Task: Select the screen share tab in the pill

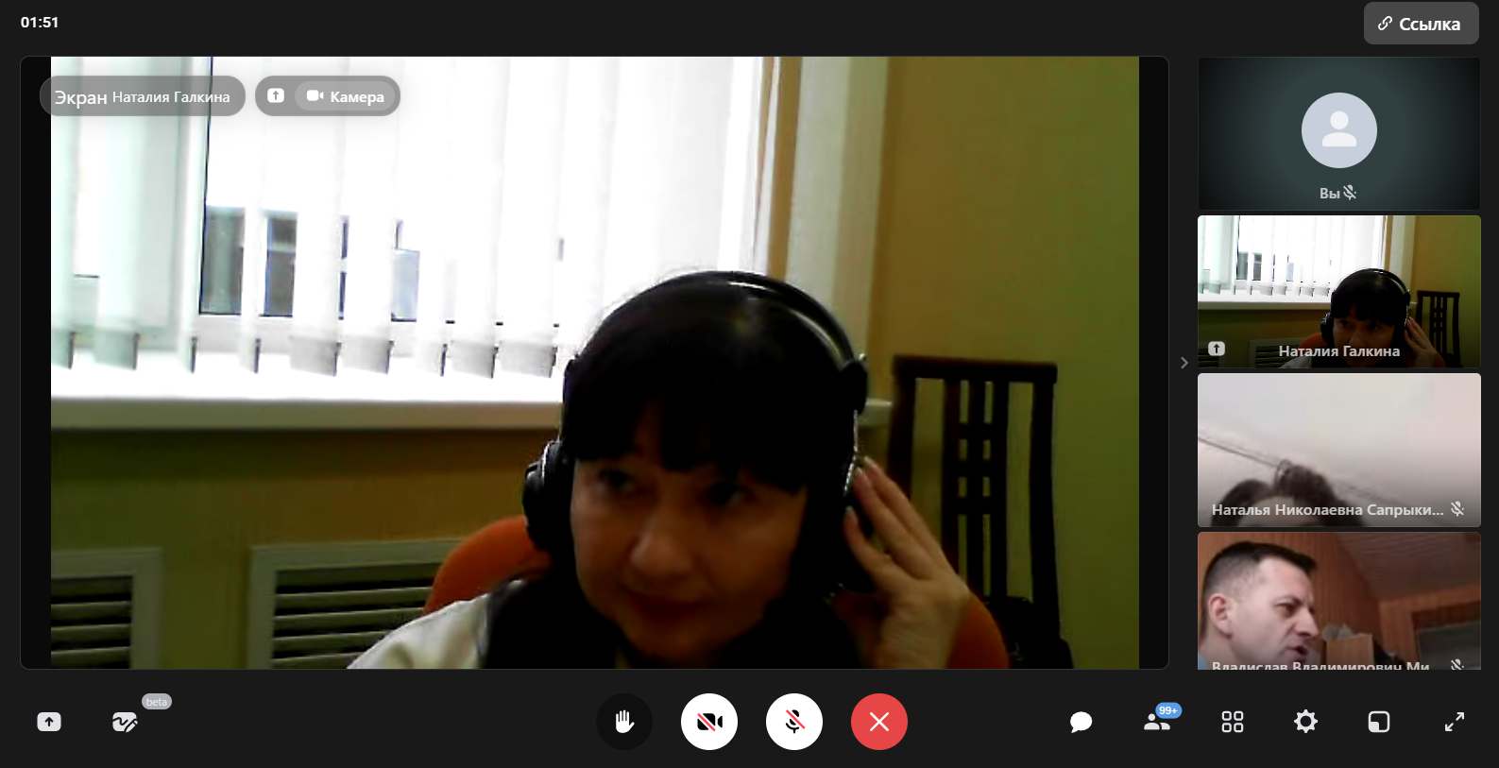Action: click(x=276, y=96)
